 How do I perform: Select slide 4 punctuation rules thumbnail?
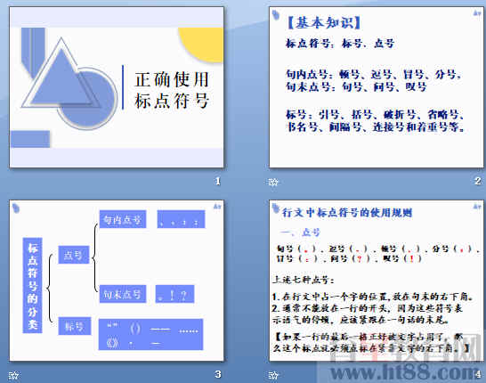tap(376, 281)
